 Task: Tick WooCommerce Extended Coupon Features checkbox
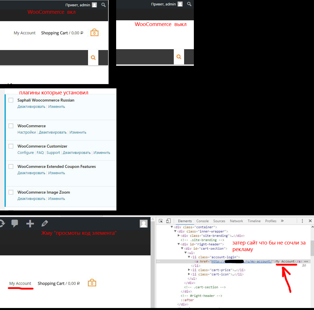point(11,166)
